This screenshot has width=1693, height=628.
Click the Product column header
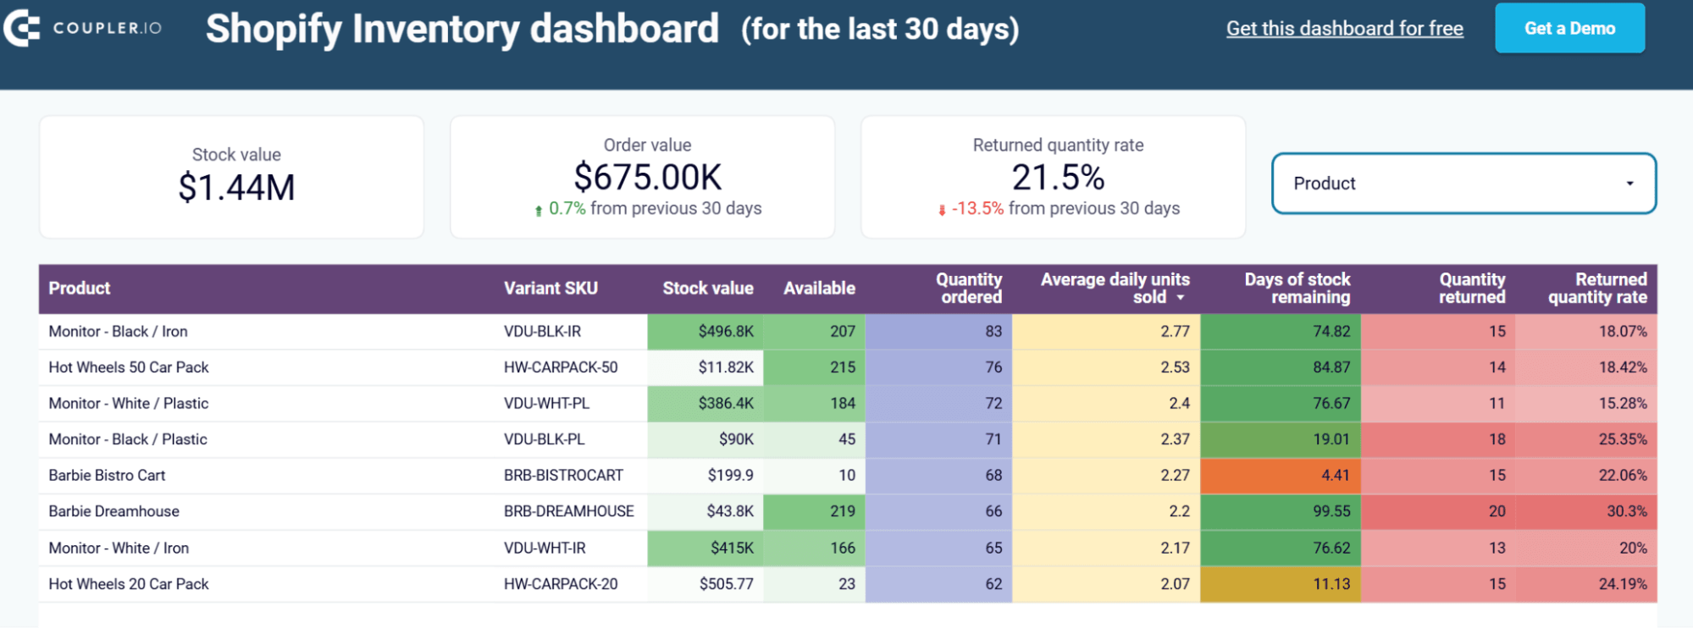(x=80, y=288)
